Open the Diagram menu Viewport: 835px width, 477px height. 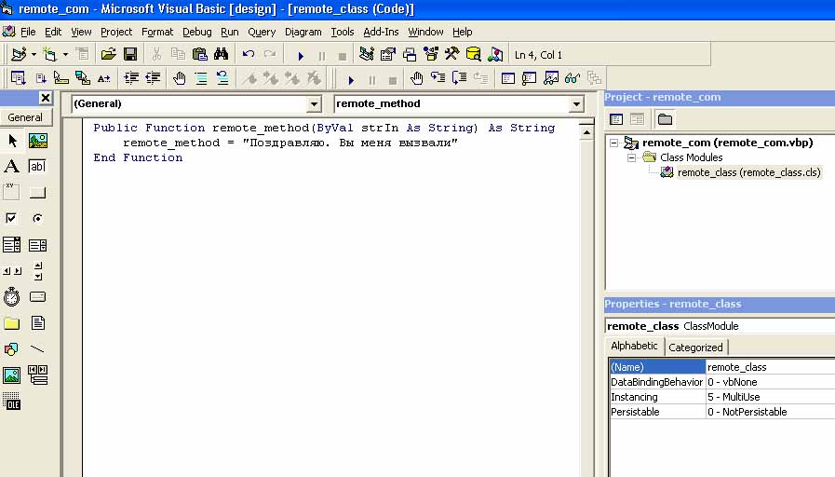[303, 32]
